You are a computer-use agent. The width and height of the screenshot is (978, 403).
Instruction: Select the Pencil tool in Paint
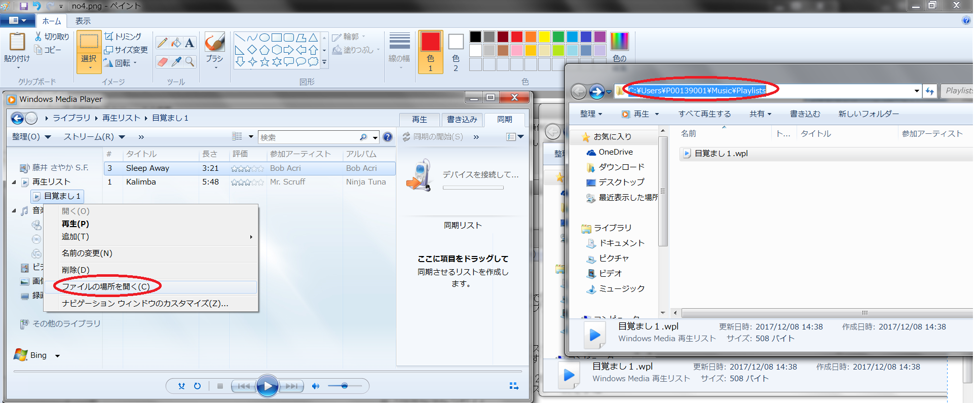(x=162, y=43)
